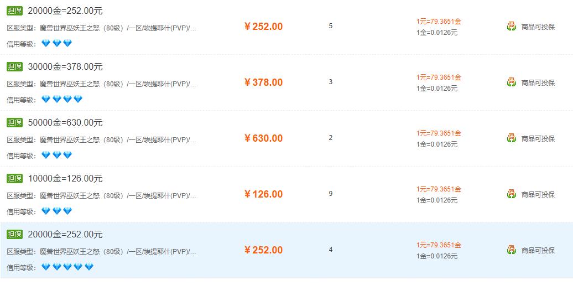Open the highlighted 20000金=252.00元 listing title
The height and width of the screenshot is (285, 573).
65,235
